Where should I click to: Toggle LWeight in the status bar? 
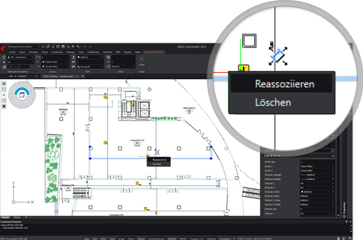[x=172, y=238]
